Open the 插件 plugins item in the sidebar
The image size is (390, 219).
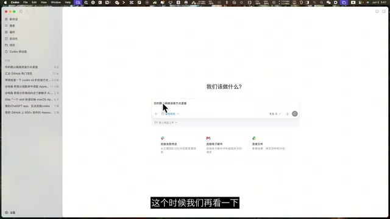pos(10,32)
